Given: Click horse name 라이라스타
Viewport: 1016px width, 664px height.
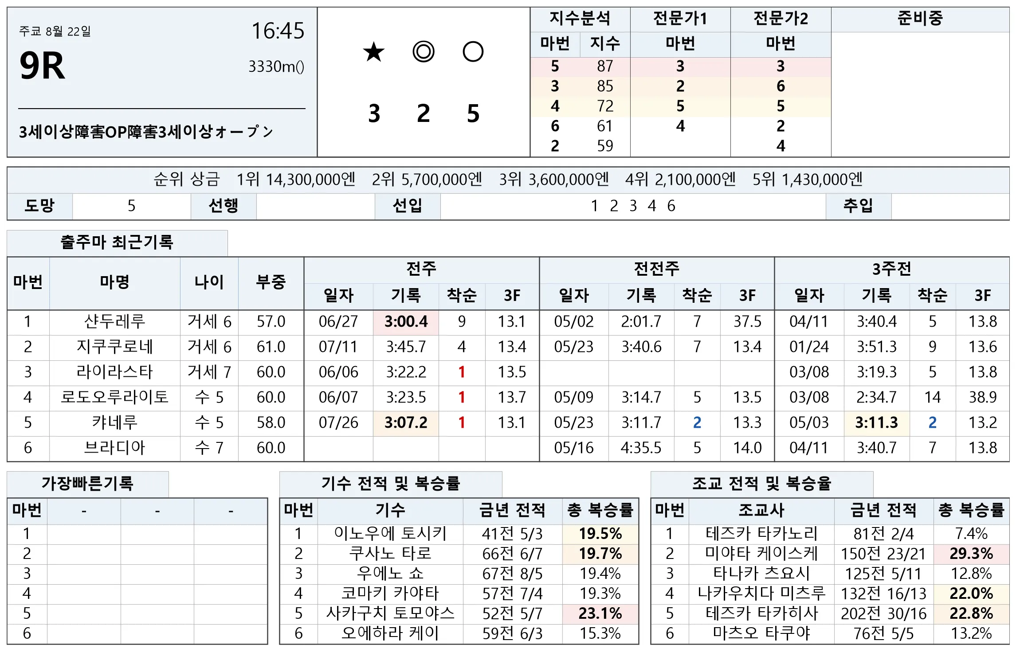Looking at the screenshot, I should pyautogui.click(x=115, y=372).
